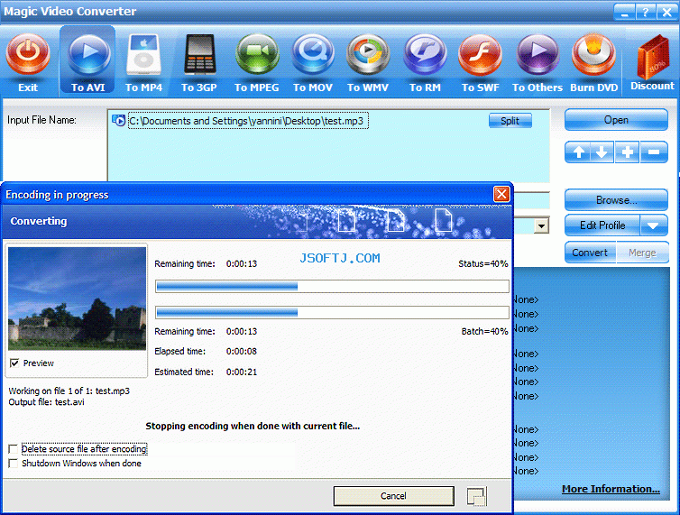The height and width of the screenshot is (515, 680).
Task: Click the Exit power icon
Action: [28, 55]
